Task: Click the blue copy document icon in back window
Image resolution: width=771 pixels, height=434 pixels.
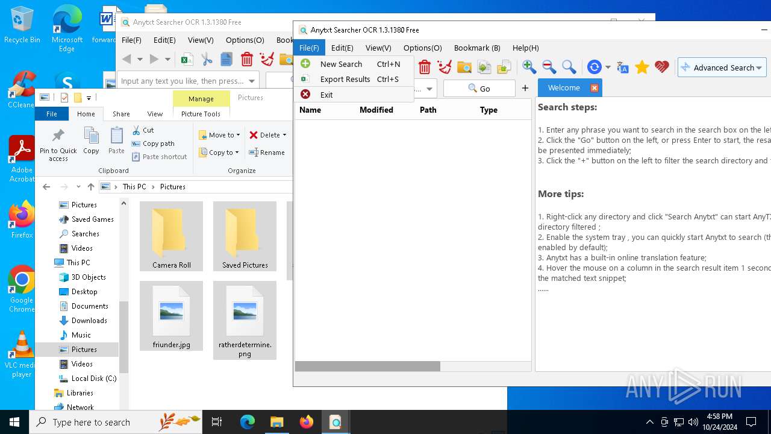Action: click(226, 59)
